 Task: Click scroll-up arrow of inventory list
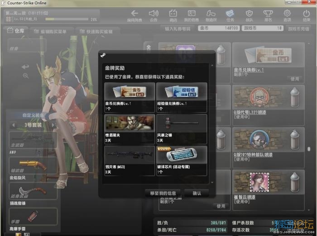tap(309, 43)
